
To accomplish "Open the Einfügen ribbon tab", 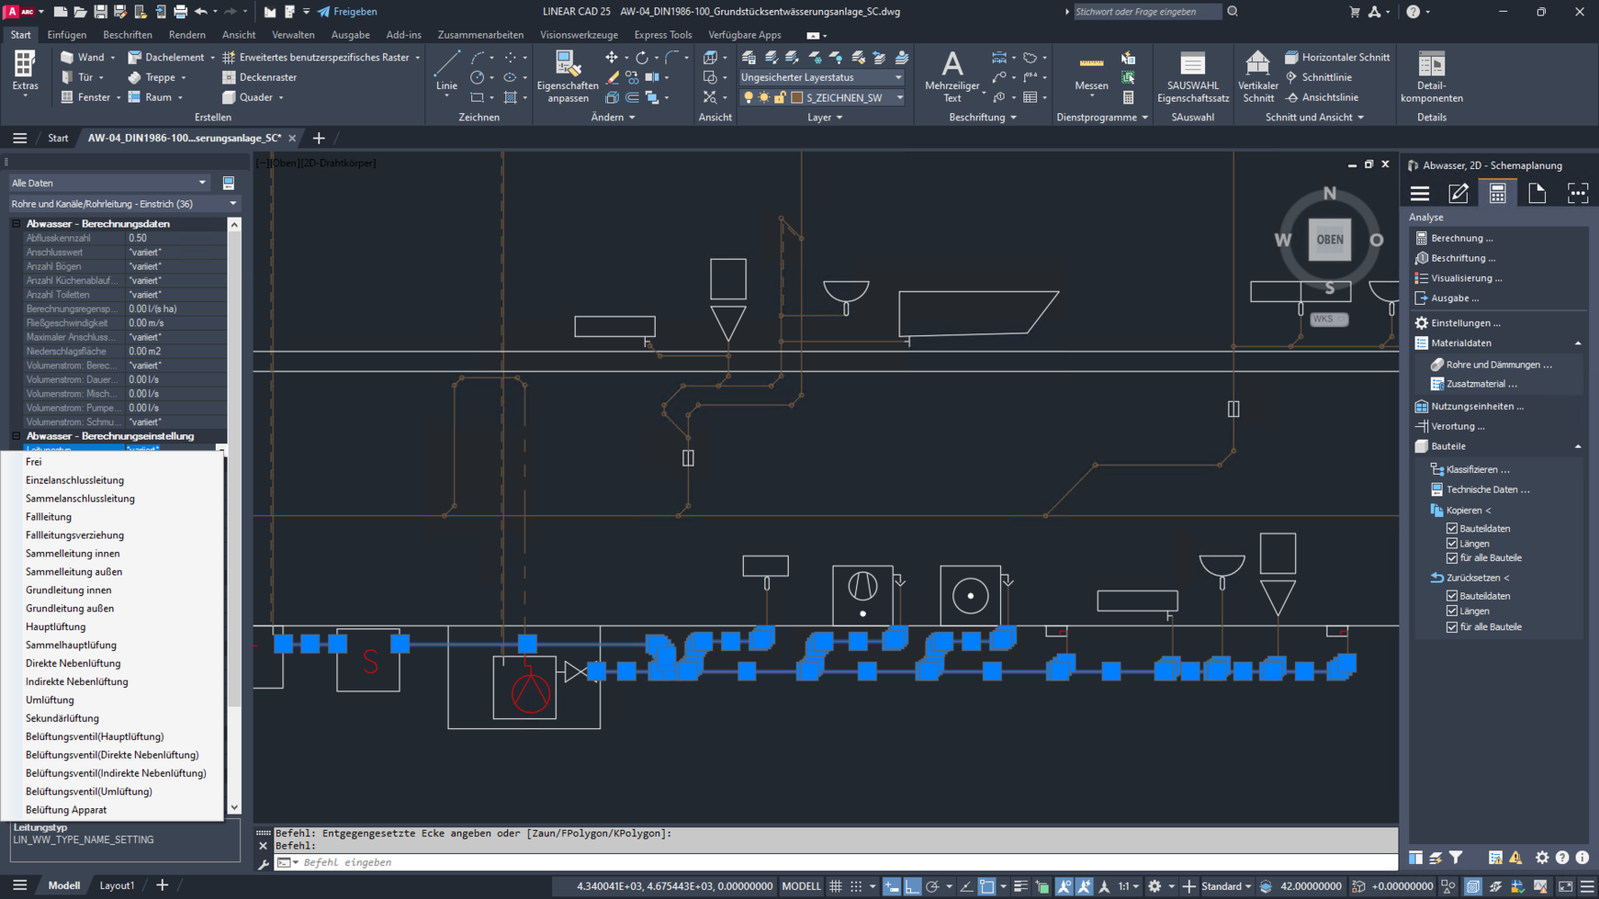I will 67,35.
